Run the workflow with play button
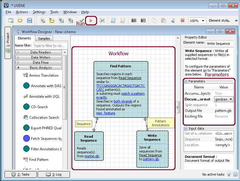 click(91, 20)
